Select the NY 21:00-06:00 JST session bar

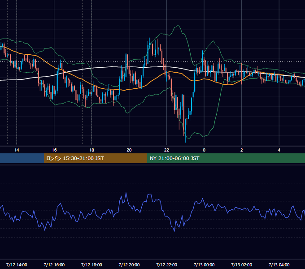click(x=226, y=158)
